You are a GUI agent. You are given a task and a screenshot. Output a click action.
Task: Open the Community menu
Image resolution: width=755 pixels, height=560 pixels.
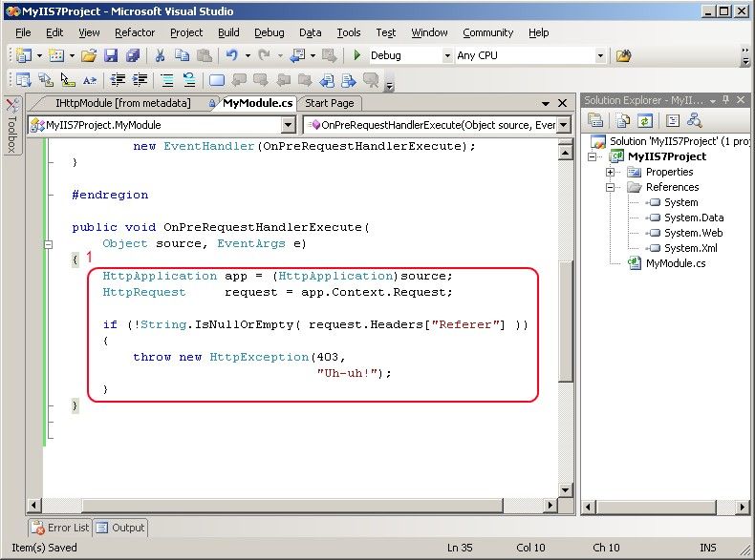[x=487, y=32]
